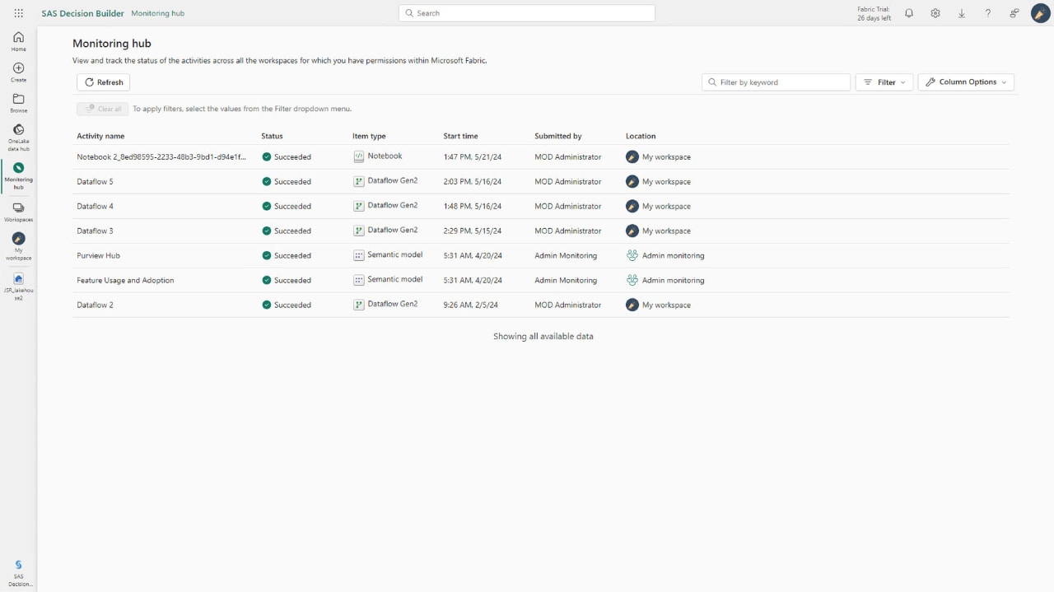
Task: Click Showing all available data text
Action: click(x=543, y=336)
